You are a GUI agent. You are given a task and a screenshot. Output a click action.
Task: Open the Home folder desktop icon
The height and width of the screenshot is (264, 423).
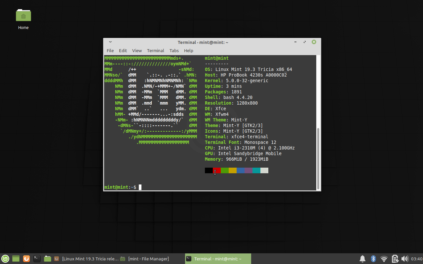click(23, 19)
